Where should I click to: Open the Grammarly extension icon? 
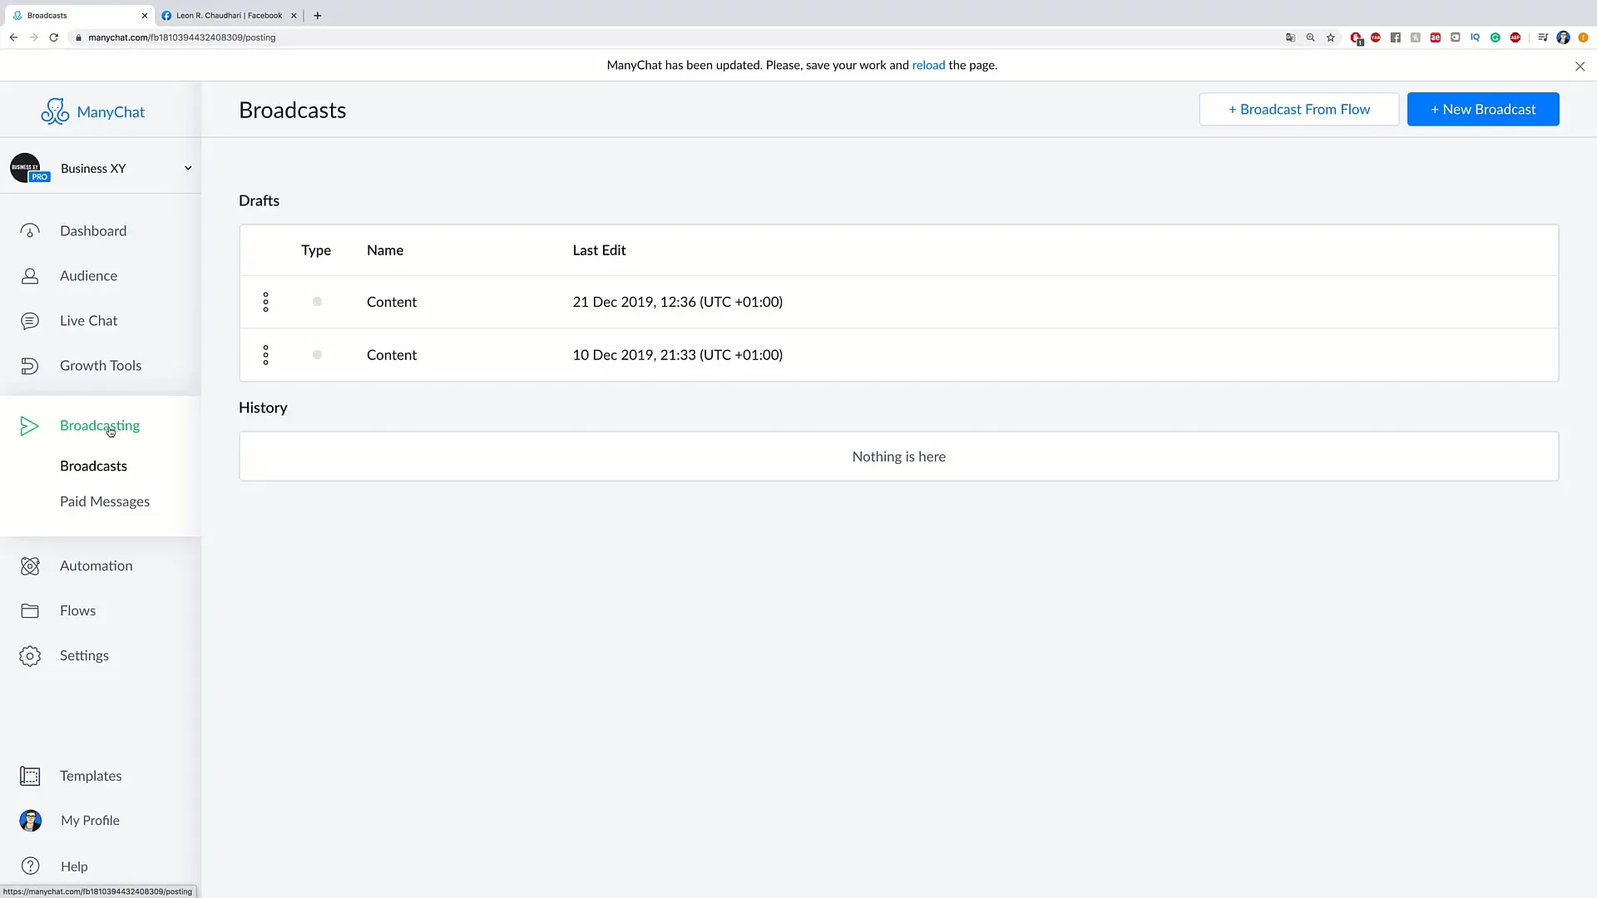pos(1496,37)
